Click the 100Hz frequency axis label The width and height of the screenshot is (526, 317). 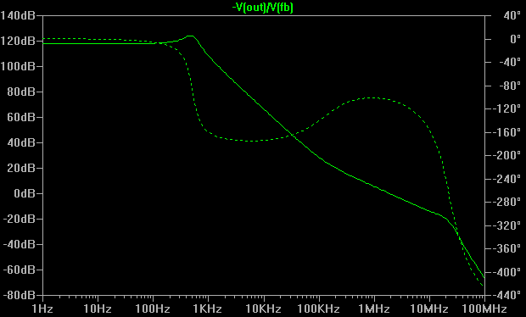click(x=153, y=309)
